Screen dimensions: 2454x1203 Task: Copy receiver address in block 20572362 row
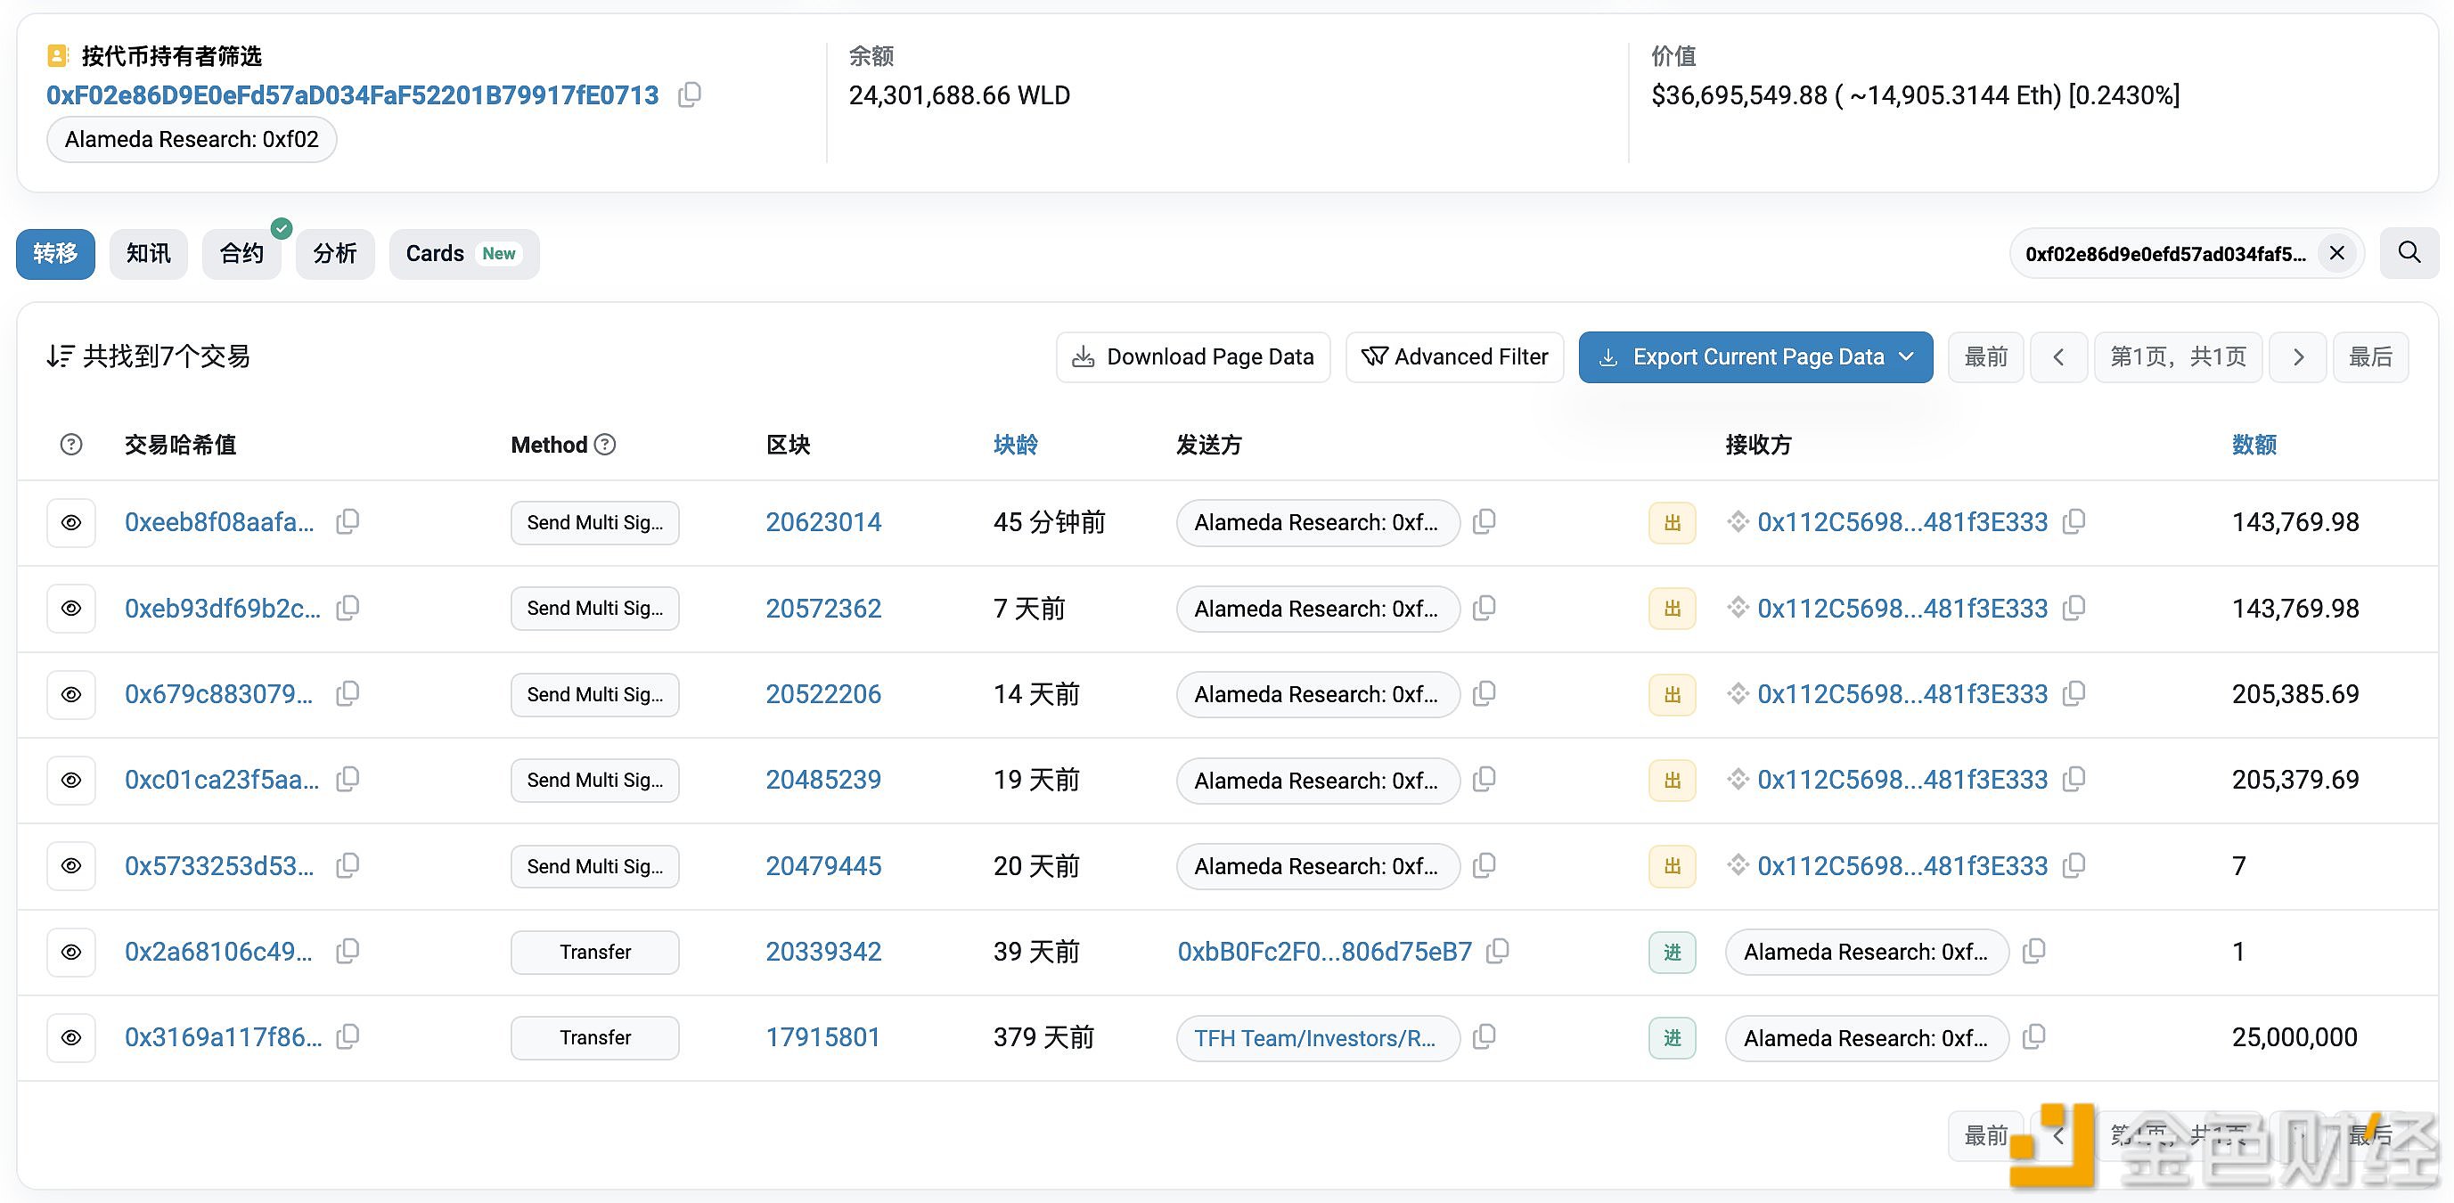point(2074,607)
